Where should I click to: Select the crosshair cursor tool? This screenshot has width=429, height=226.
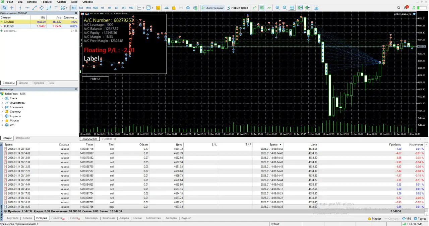pyautogui.click(x=12, y=8)
